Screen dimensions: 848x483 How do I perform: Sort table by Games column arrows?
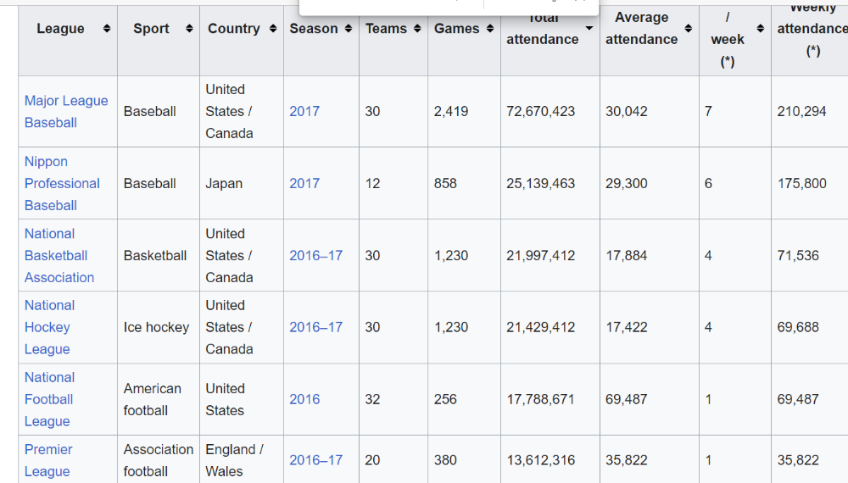point(490,29)
